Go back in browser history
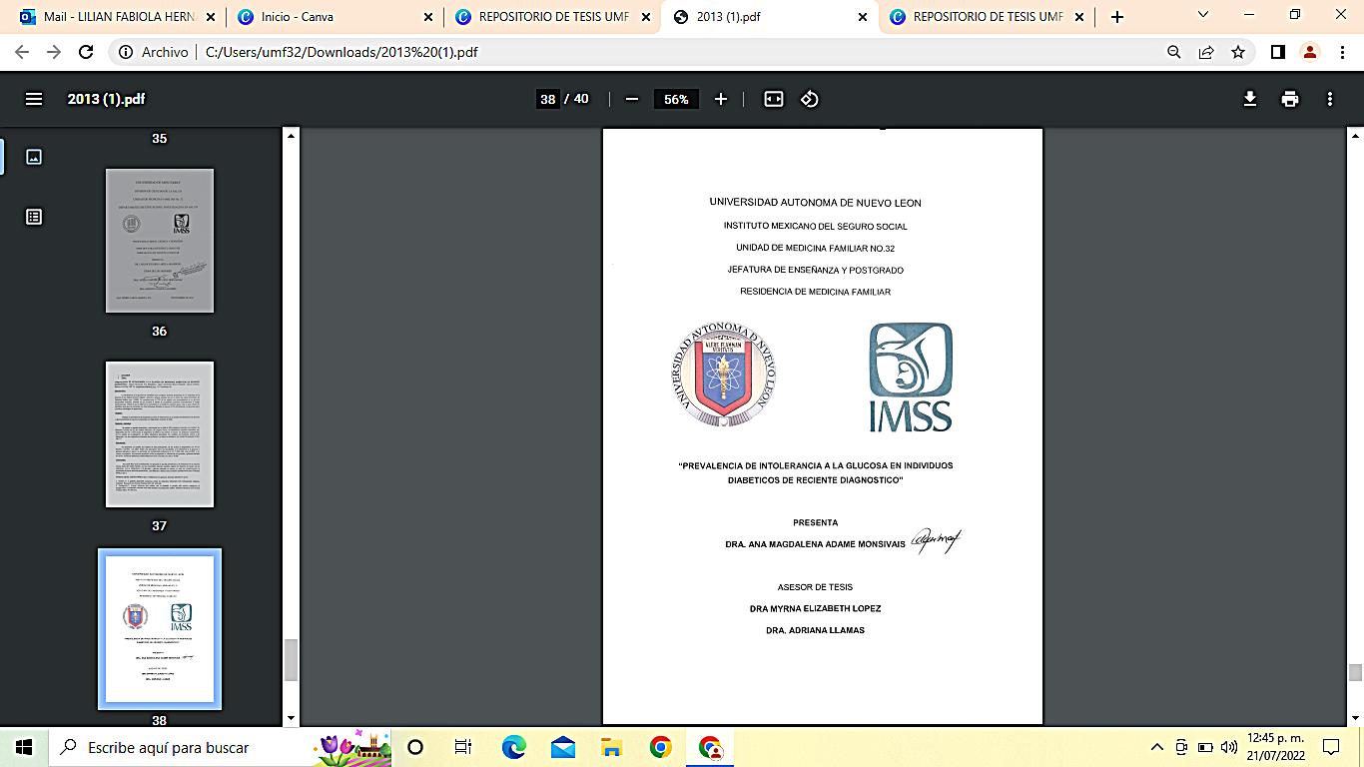The width and height of the screenshot is (1364, 767). pyautogui.click(x=22, y=52)
